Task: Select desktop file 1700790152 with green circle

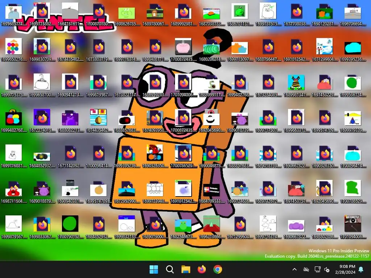Action: [x=70, y=227]
